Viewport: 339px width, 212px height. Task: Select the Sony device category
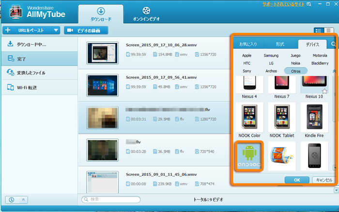click(247, 71)
